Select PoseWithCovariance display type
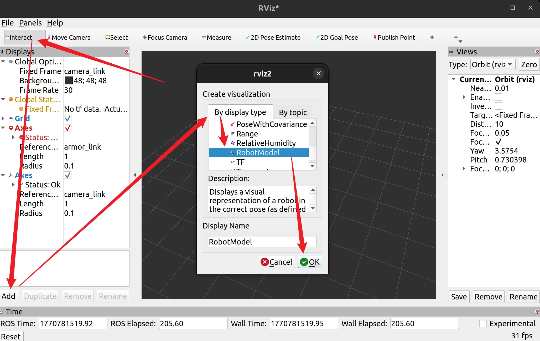The image size is (540, 341). pos(272,124)
